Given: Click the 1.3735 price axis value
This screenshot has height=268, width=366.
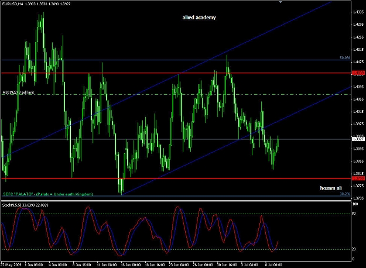Looking at the screenshot, I should click(358, 198).
